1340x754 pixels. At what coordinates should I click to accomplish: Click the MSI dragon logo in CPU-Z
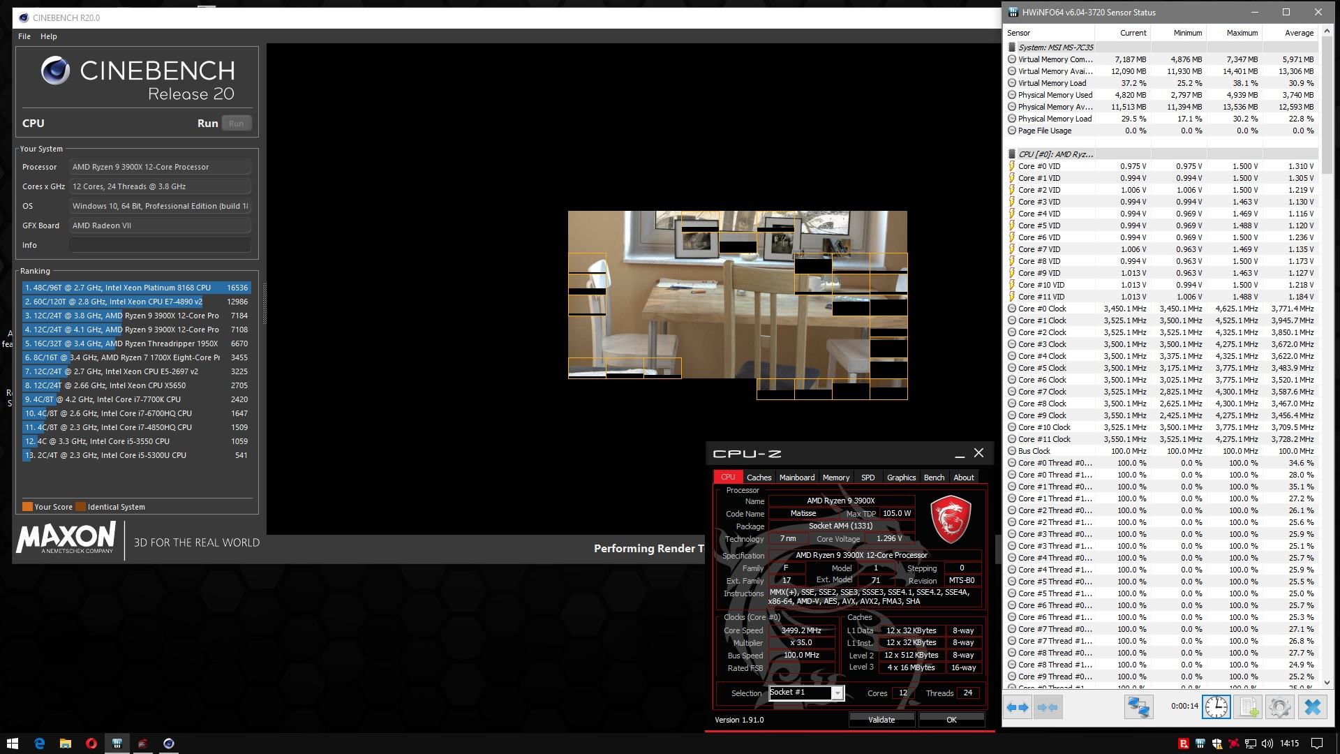point(951,519)
